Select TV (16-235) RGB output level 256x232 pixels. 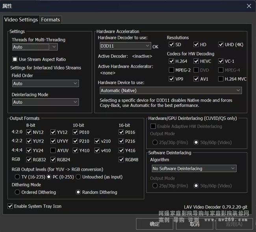[x=17, y=177]
